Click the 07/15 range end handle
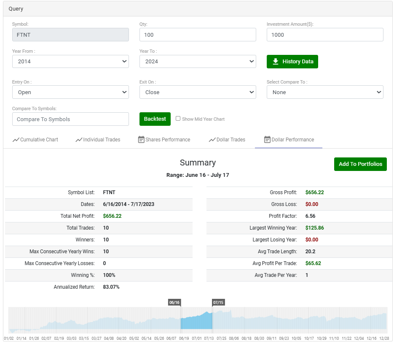The width and height of the screenshot is (394, 344). point(218,302)
